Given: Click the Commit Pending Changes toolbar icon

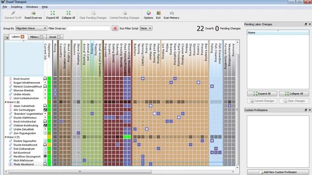Looking at the screenshot, I should (x=125, y=13).
